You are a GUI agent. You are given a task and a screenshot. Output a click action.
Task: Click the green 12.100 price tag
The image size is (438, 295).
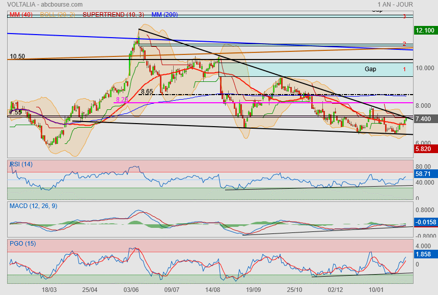pos(425,30)
